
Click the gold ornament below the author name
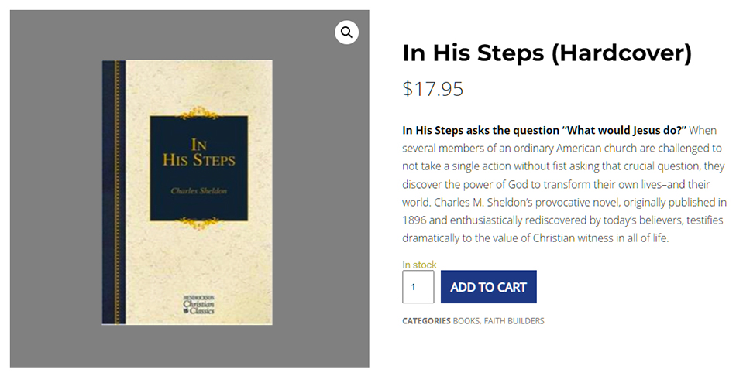click(x=199, y=223)
